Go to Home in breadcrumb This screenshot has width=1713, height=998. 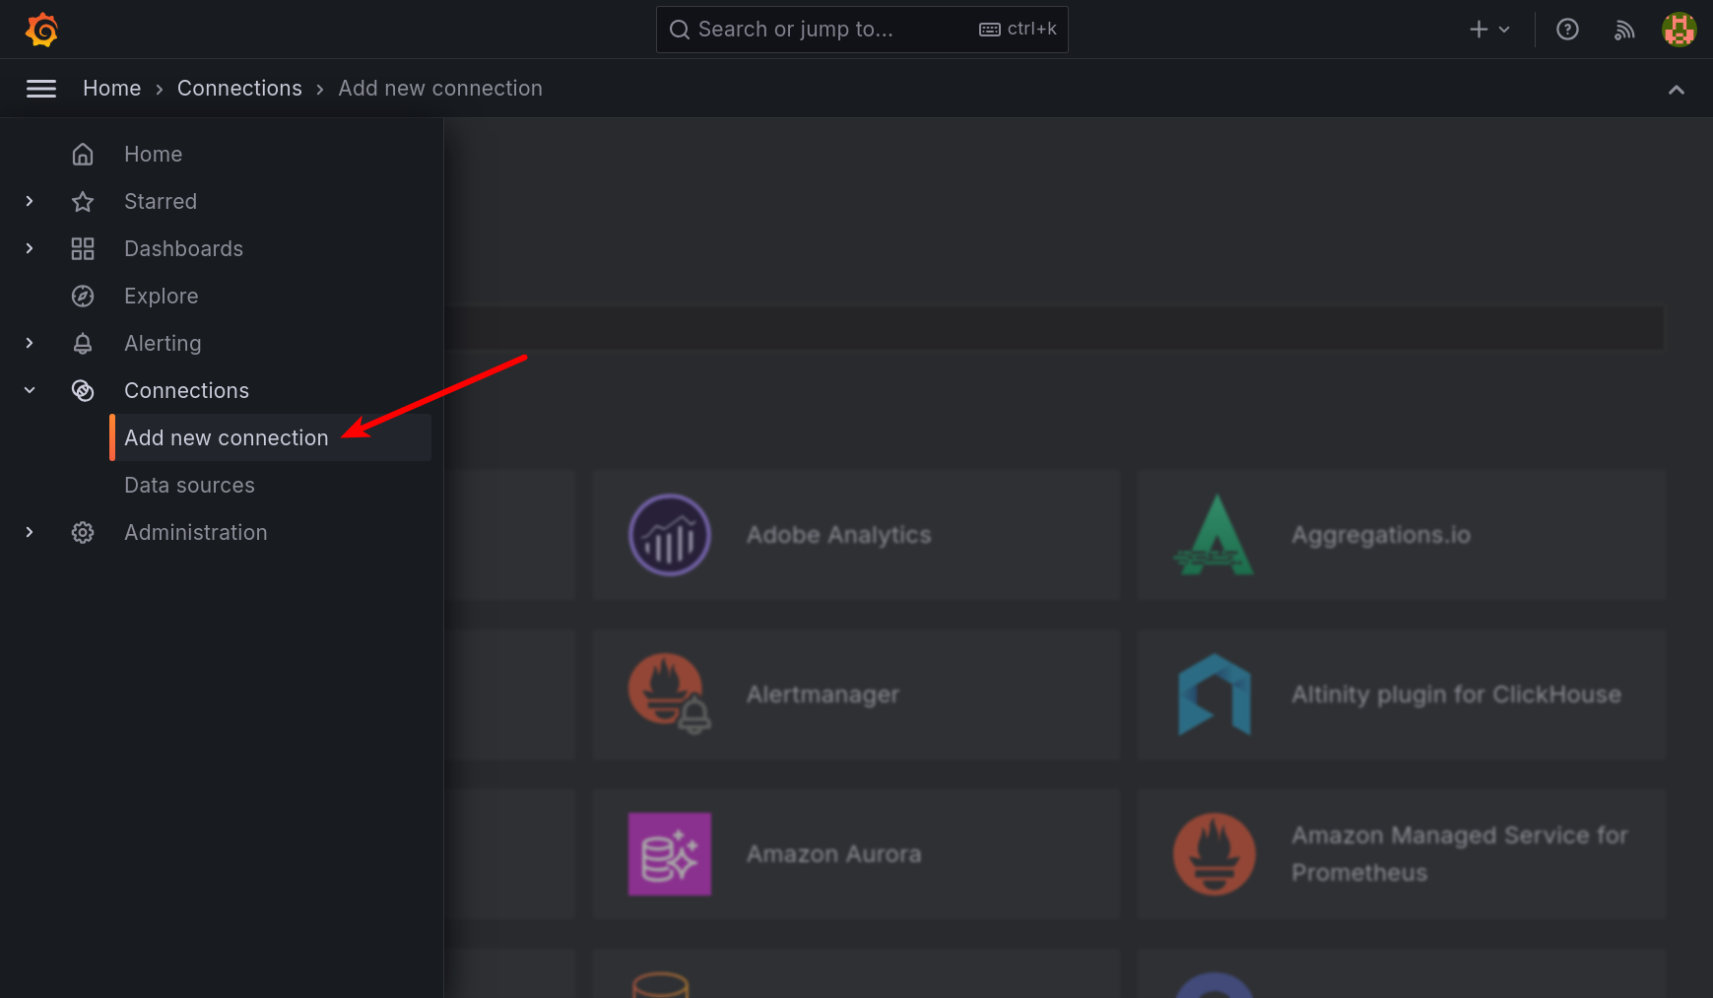(112, 89)
